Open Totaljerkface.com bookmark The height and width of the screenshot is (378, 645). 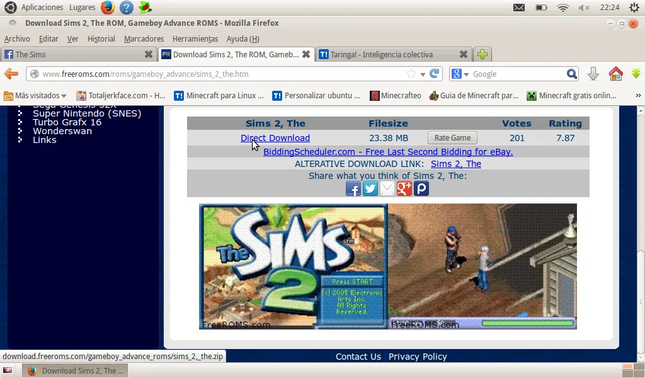coord(121,96)
